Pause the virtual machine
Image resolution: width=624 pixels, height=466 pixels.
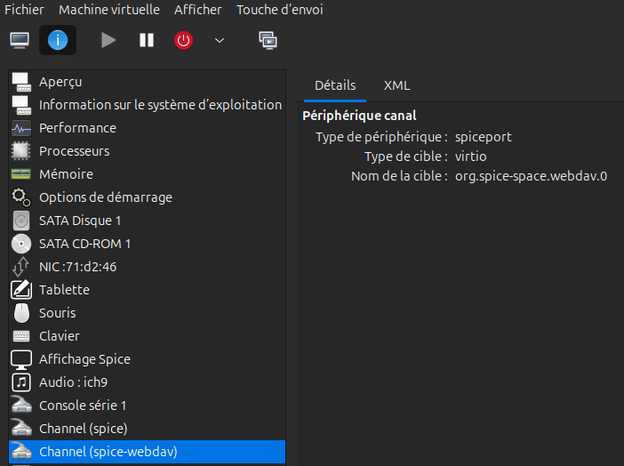point(147,40)
